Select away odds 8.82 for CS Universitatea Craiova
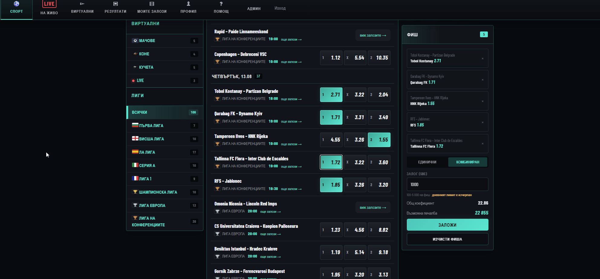 click(379, 230)
